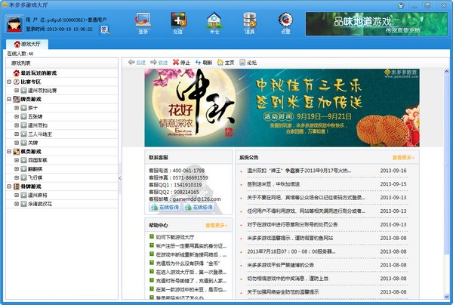Collapse the 比赛专区 tree node
This screenshot has width=453, height=305.
9,82
